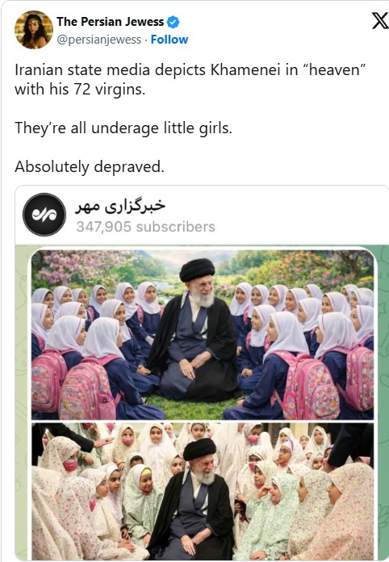Click the 'Absolutely depraved.' text line

pyautogui.click(x=90, y=166)
